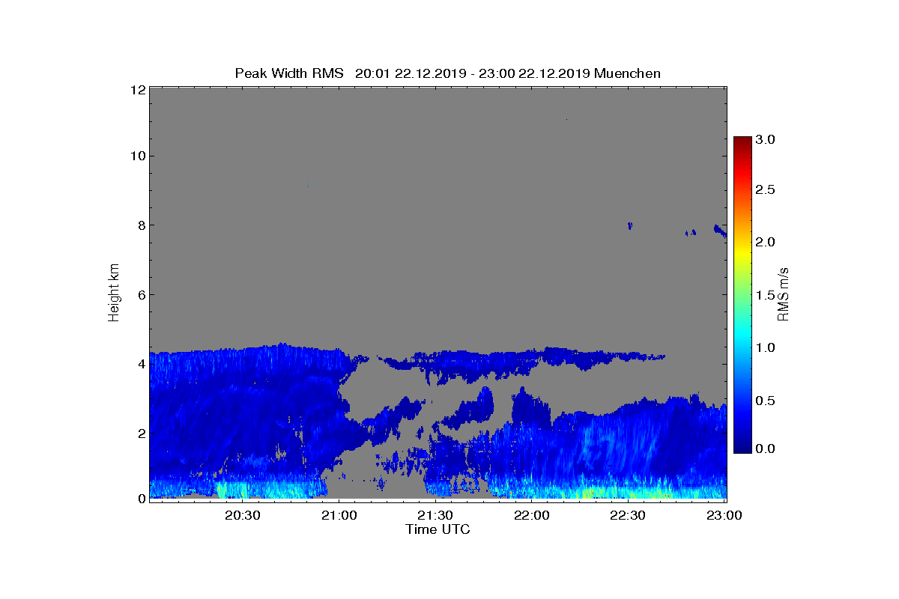Click the 22:30 time tick label
The image size is (899, 599).
(x=628, y=515)
